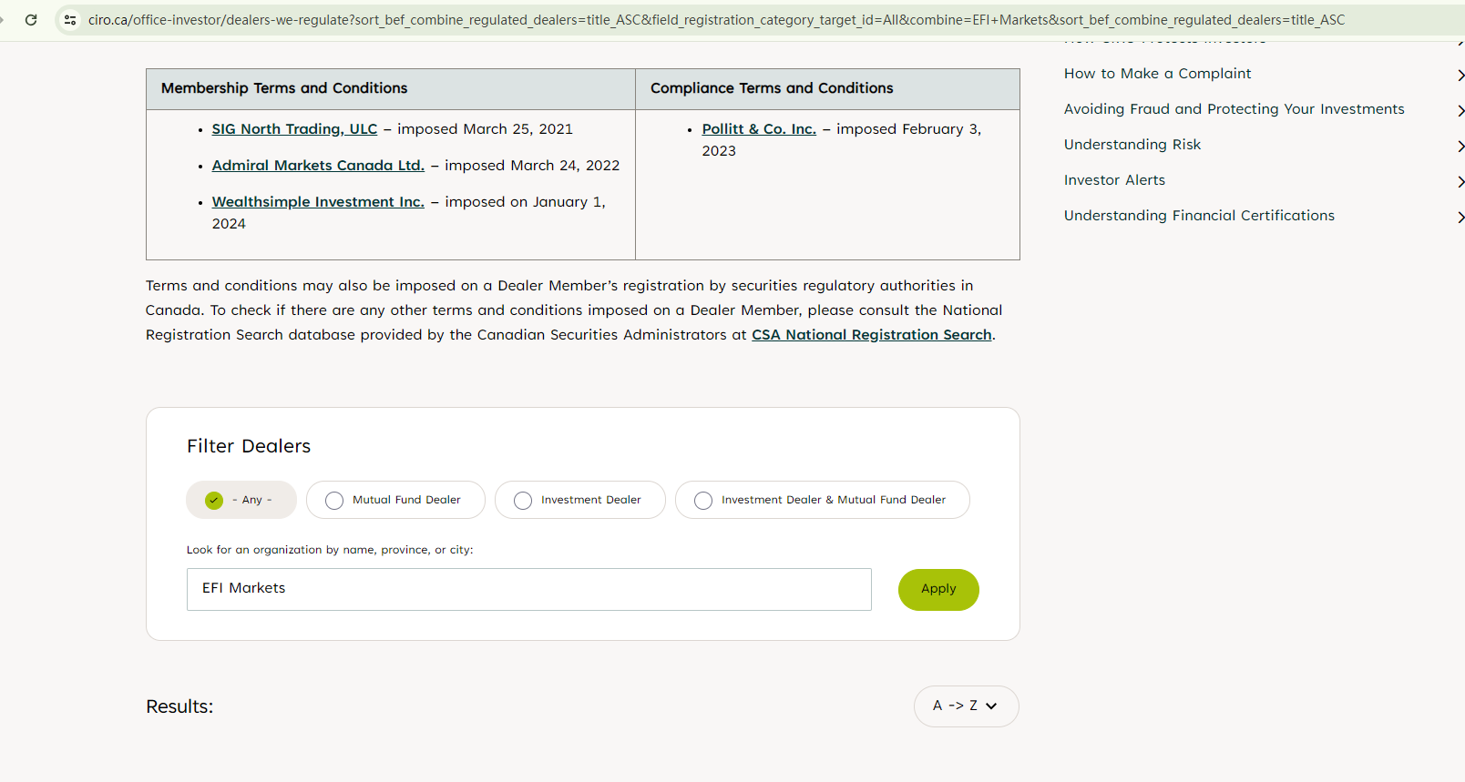
Task: Select Investment Dealer & Mutual Fund Dealer option
Action: point(703,500)
